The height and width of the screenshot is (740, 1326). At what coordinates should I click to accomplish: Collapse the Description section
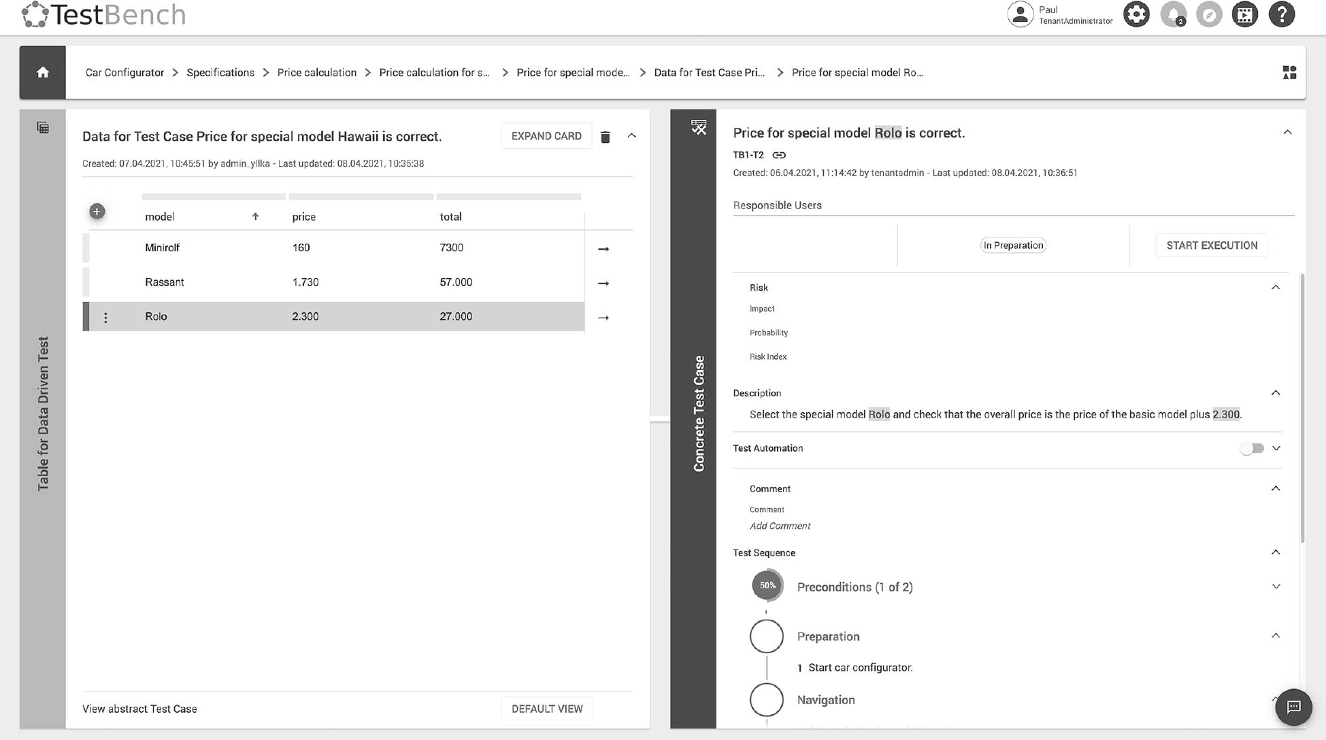point(1276,393)
